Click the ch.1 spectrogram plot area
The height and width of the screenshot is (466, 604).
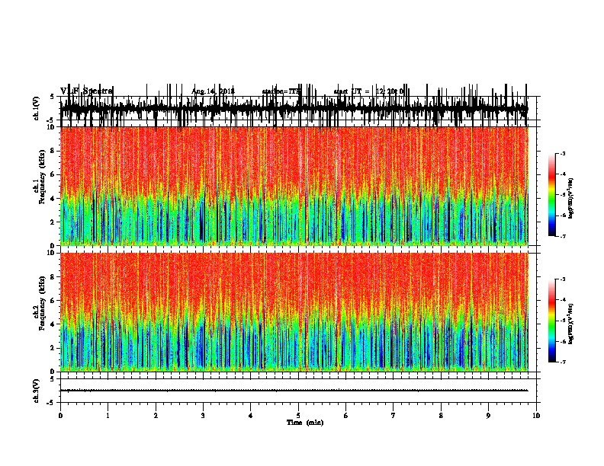[294, 186]
